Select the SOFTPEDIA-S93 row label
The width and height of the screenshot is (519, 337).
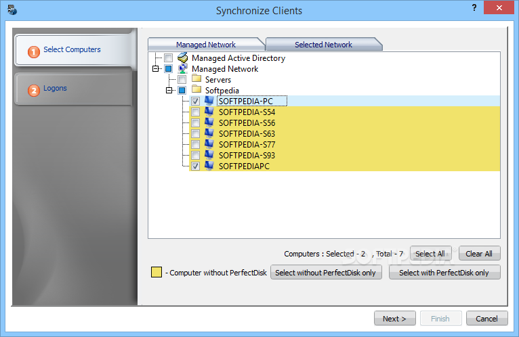(247, 156)
